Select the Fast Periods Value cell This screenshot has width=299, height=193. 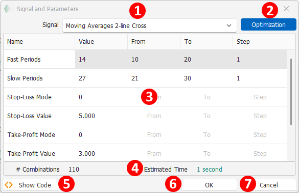[101, 59]
